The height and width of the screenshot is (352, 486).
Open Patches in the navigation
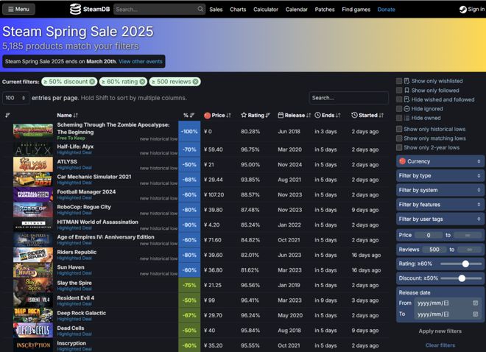point(325,10)
